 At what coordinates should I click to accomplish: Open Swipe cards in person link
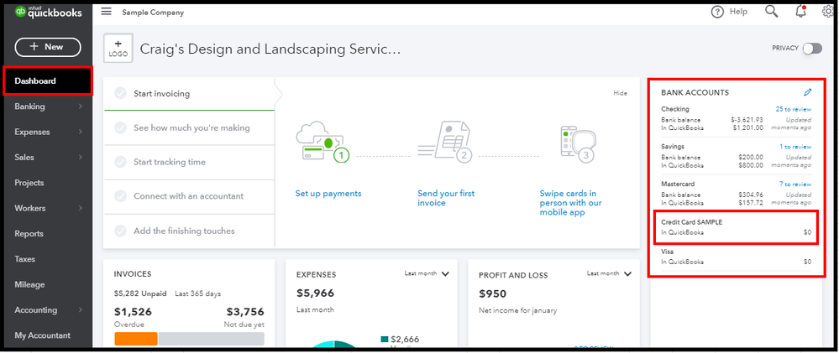570,203
